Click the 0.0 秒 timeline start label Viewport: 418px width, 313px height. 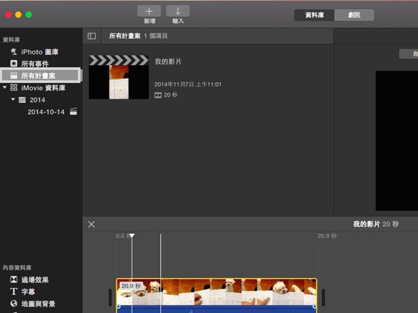point(123,236)
